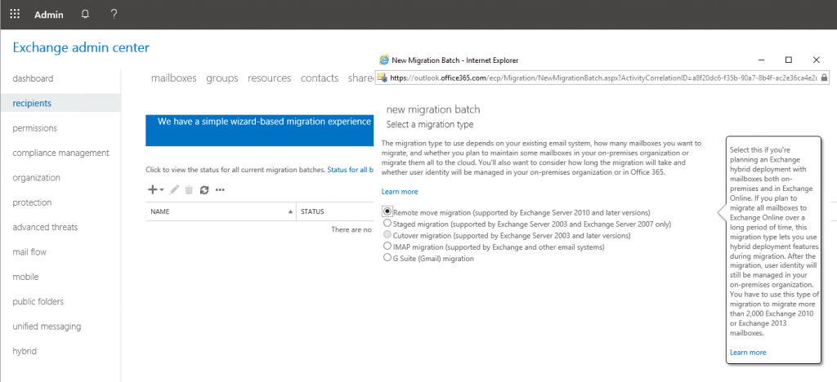
Task: Click the STATUS column header
Action: tap(312, 211)
